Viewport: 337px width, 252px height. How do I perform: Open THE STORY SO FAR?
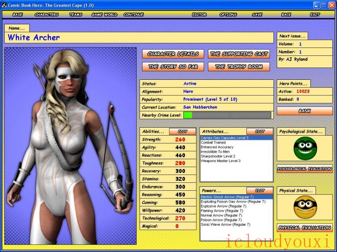(173, 67)
